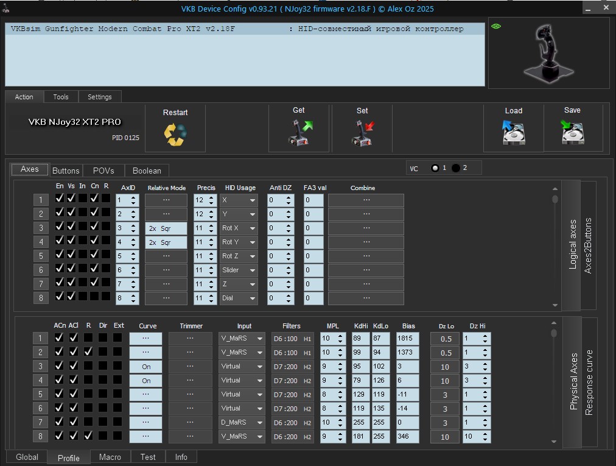The width and height of the screenshot is (616, 466).
Task: Enable Dir checkbox for physical axis 1
Action: [103, 337]
